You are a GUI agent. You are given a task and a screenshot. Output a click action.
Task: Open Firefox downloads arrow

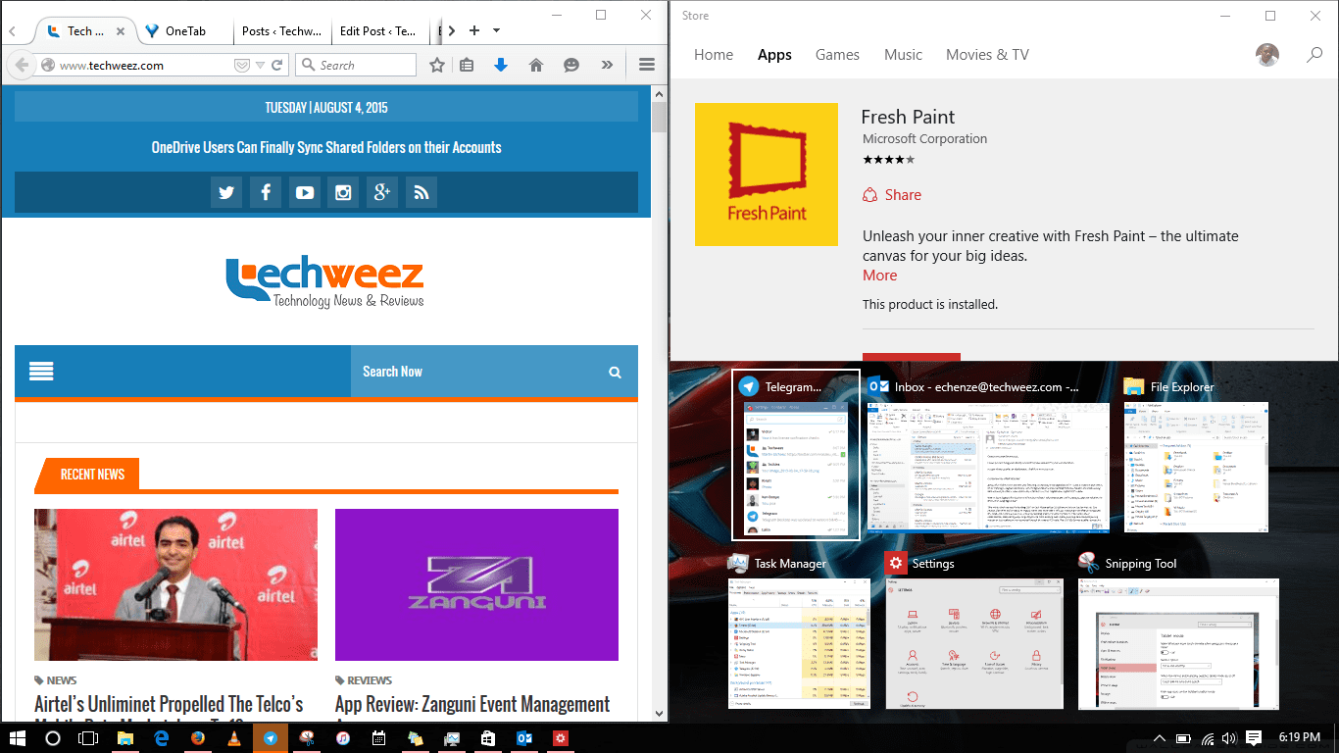pyautogui.click(x=501, y=66)
